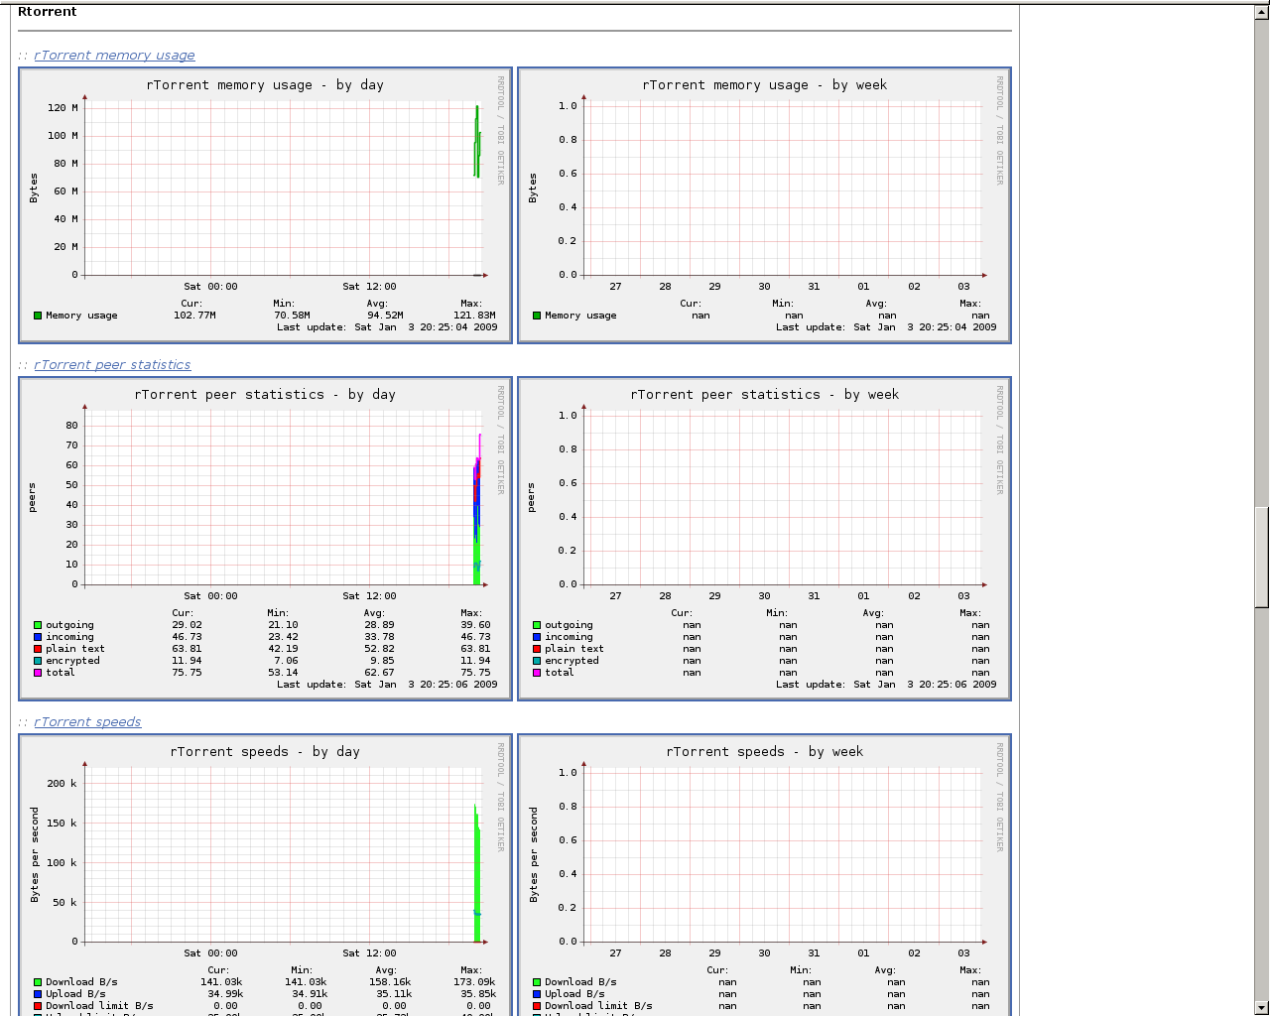Click the current memory value 102.77M
The width and height of the screenshot is (1270, 1016).
tap(194, 316)
